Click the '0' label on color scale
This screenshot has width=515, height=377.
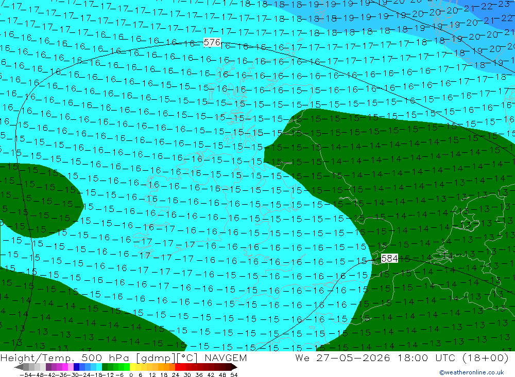tap(131, 374)
